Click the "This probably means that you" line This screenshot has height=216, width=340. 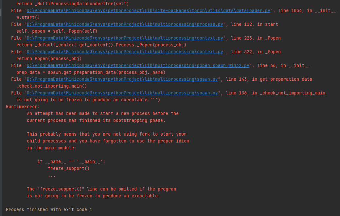(x=106, y=134)
